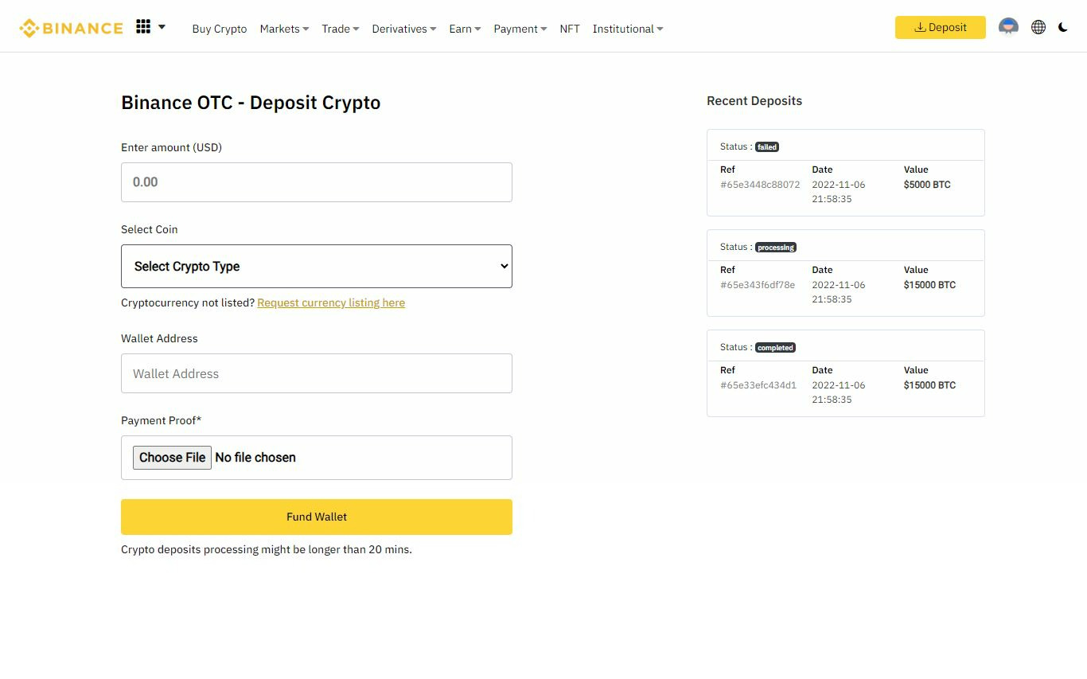Screen dimensions: 1087x679
Task: Click Request currency listing here link
Action: click(x=331, y=302)
